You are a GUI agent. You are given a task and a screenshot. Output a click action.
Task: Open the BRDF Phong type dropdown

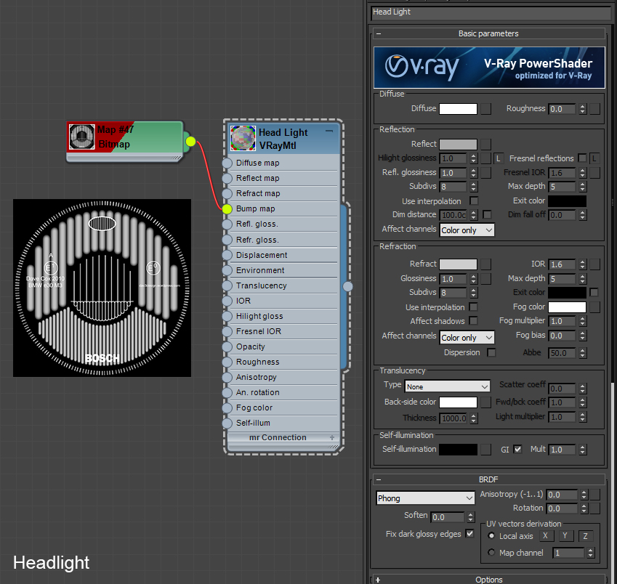(x=425, y=498)
